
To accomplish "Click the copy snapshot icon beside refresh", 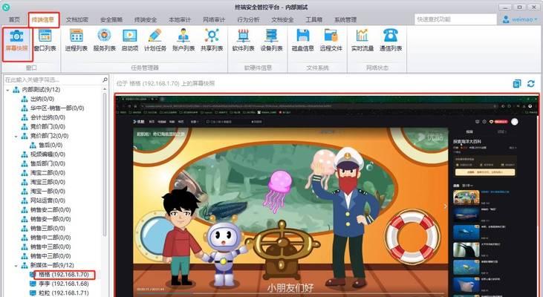I will (x=517, y=83).
